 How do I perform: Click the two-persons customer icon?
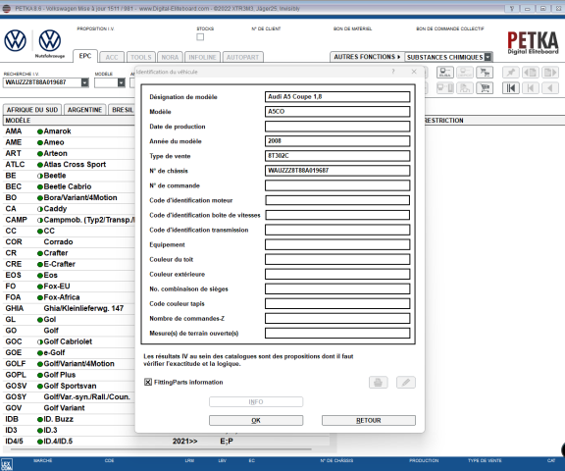(465, 88)
